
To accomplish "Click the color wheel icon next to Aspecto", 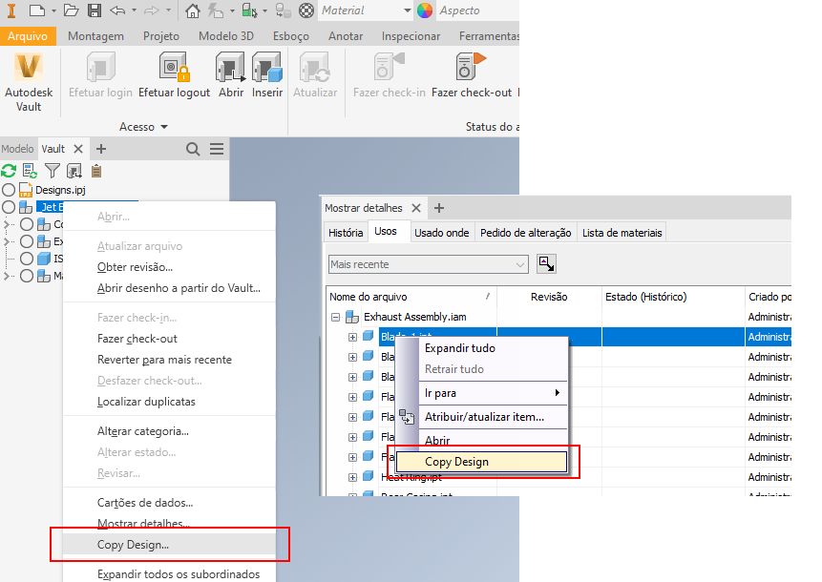I will click(425, 10).
